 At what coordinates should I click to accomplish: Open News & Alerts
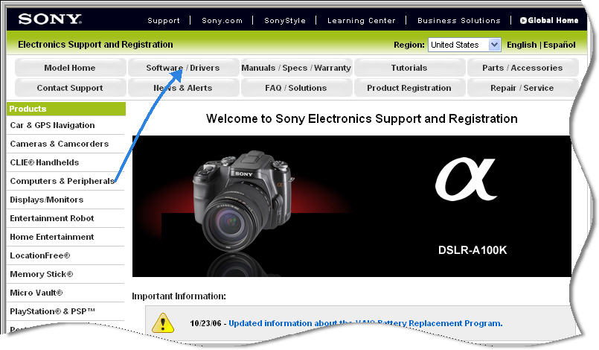183,88
